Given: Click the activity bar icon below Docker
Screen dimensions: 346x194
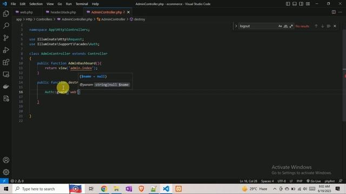Looking at the screenshot, I should click(6, 99).
